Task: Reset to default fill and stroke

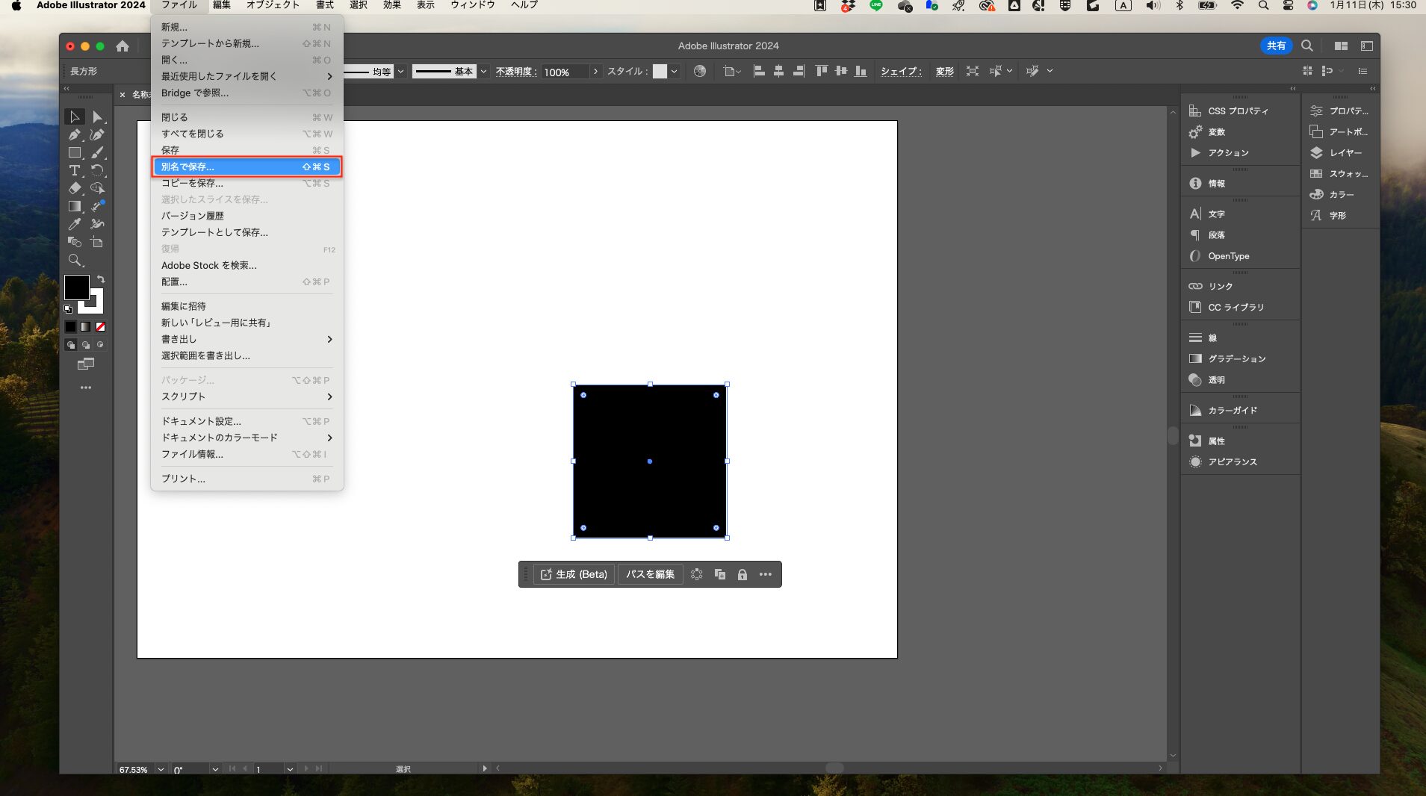Action: tap(68, 308)
